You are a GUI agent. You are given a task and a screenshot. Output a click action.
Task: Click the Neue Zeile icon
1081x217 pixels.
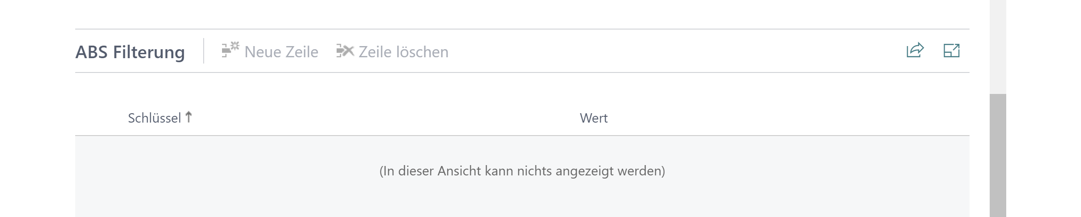click(x=231, y=51)
